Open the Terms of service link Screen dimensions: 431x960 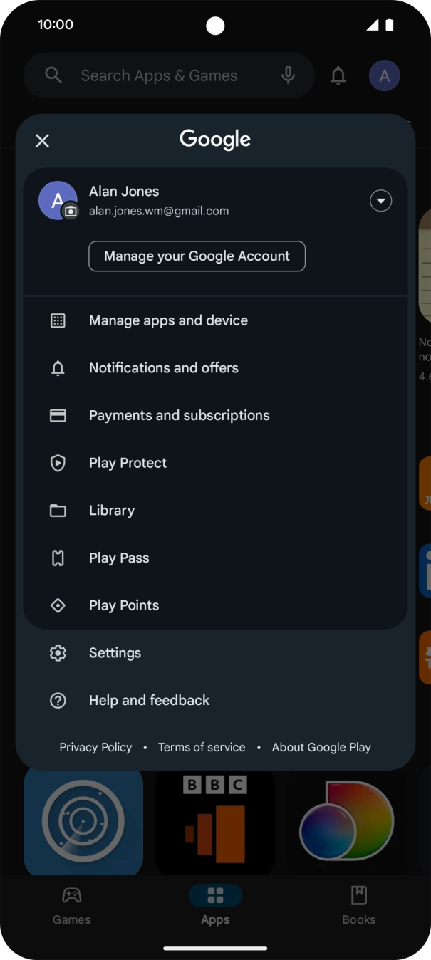coord(202,748)
